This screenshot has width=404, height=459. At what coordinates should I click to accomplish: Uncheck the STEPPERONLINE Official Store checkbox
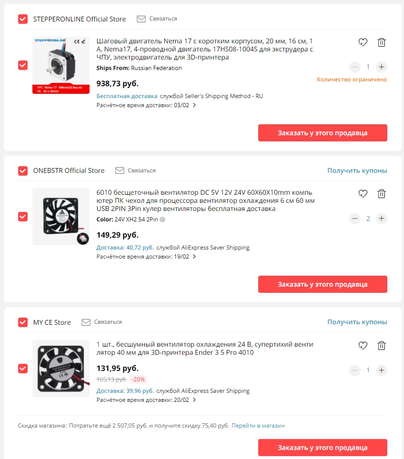[x=23, y=19]
